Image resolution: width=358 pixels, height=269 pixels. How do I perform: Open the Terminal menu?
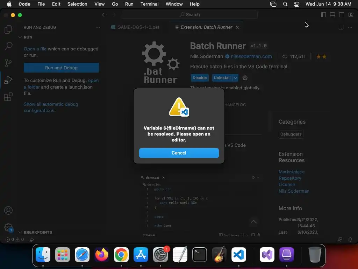(150, 4)
